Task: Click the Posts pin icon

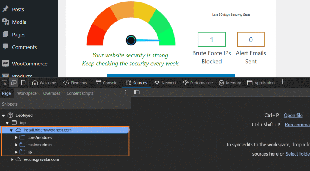Action: coord(5,9)
